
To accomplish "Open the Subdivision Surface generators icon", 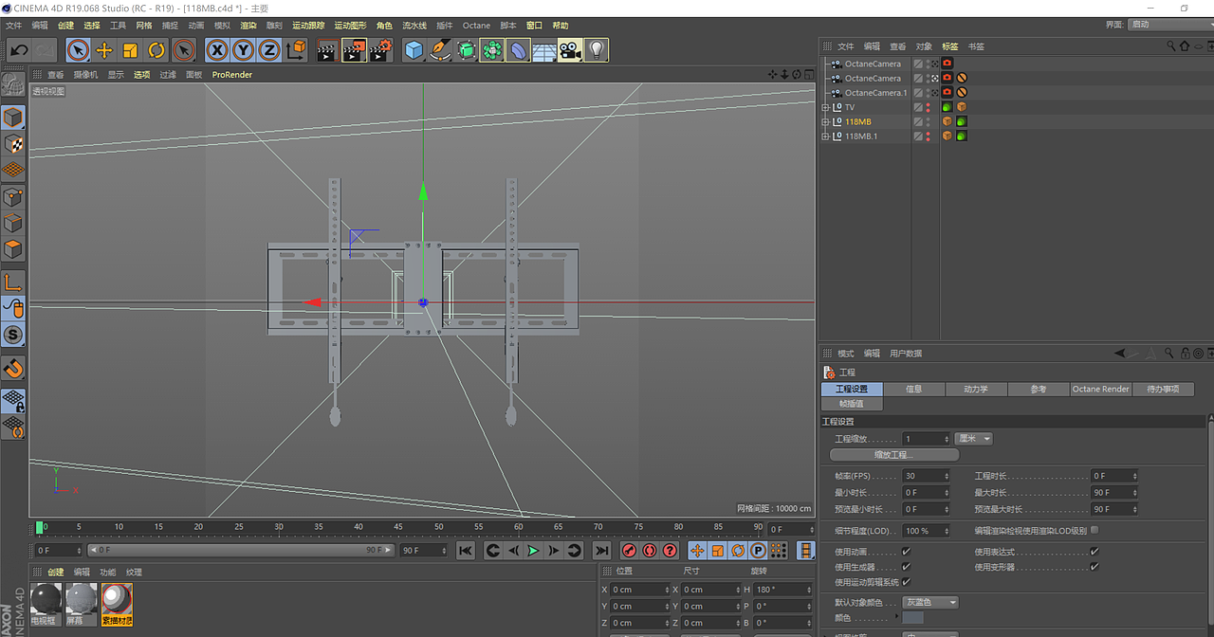I will tap(466, 50).
